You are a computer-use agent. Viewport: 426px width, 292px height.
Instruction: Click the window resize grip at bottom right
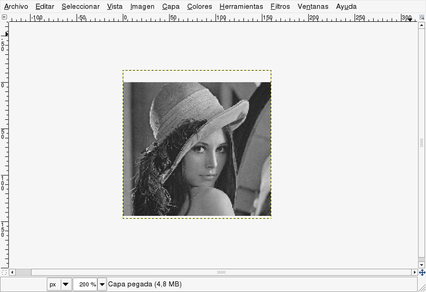[x=422, y=288]
